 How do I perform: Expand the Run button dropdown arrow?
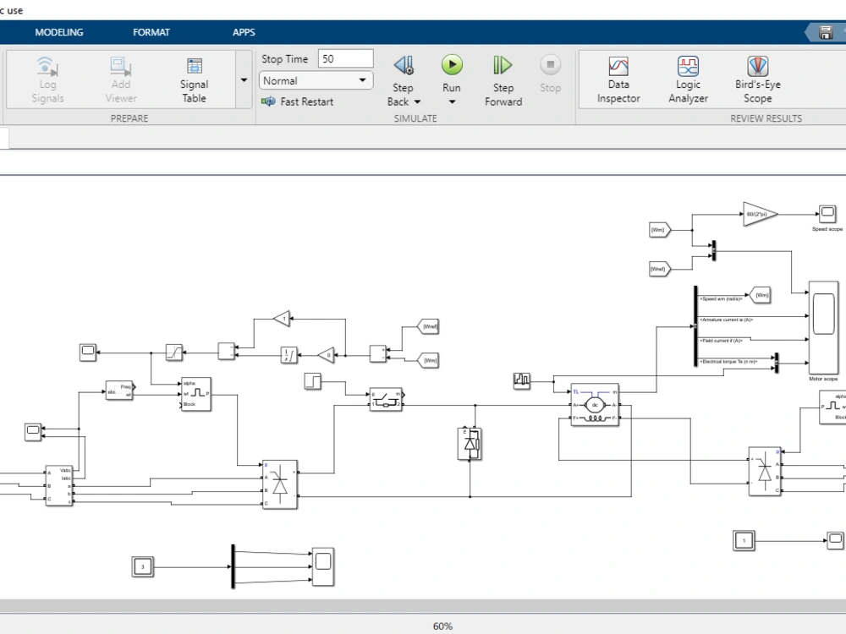coord(452,101)
